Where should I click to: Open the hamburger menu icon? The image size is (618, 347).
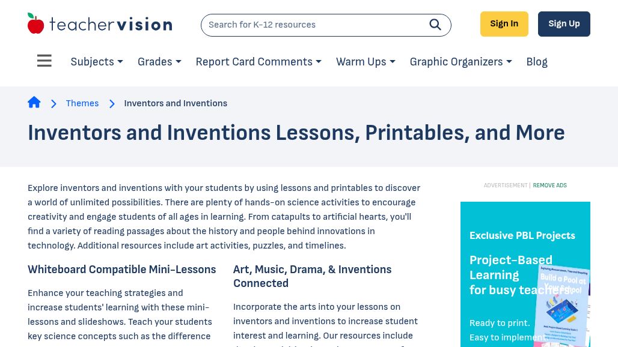point(44,61)
